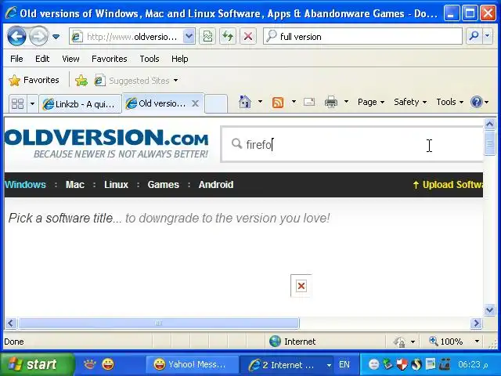This screenshot has height=376, width=501.
Task: Open the Tools command bar menu
Action: 449,102
